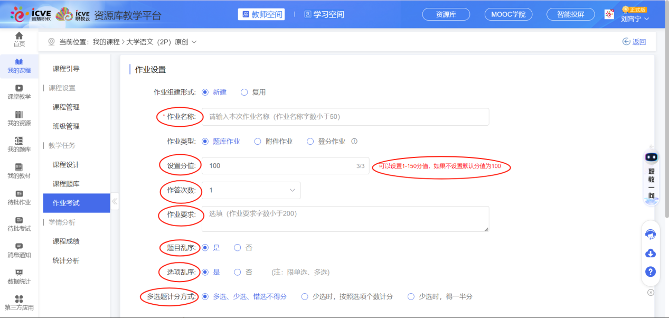Click the help question mark icon
The image size is (669, 318).
pos(651,272)
